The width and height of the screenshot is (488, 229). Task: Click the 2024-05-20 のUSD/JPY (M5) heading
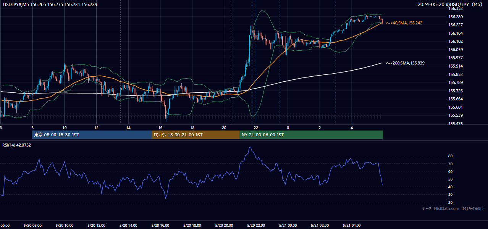450,5
